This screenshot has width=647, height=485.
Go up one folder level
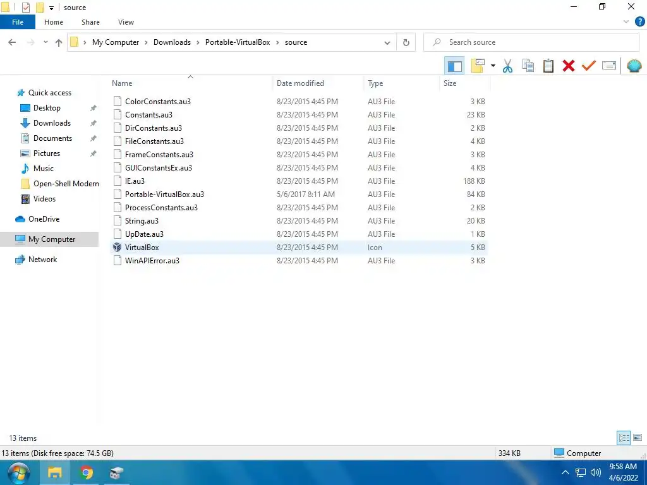(59, 42)
